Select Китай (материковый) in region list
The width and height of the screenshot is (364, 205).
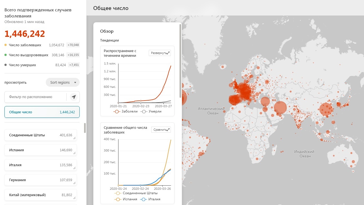point(41,195)
